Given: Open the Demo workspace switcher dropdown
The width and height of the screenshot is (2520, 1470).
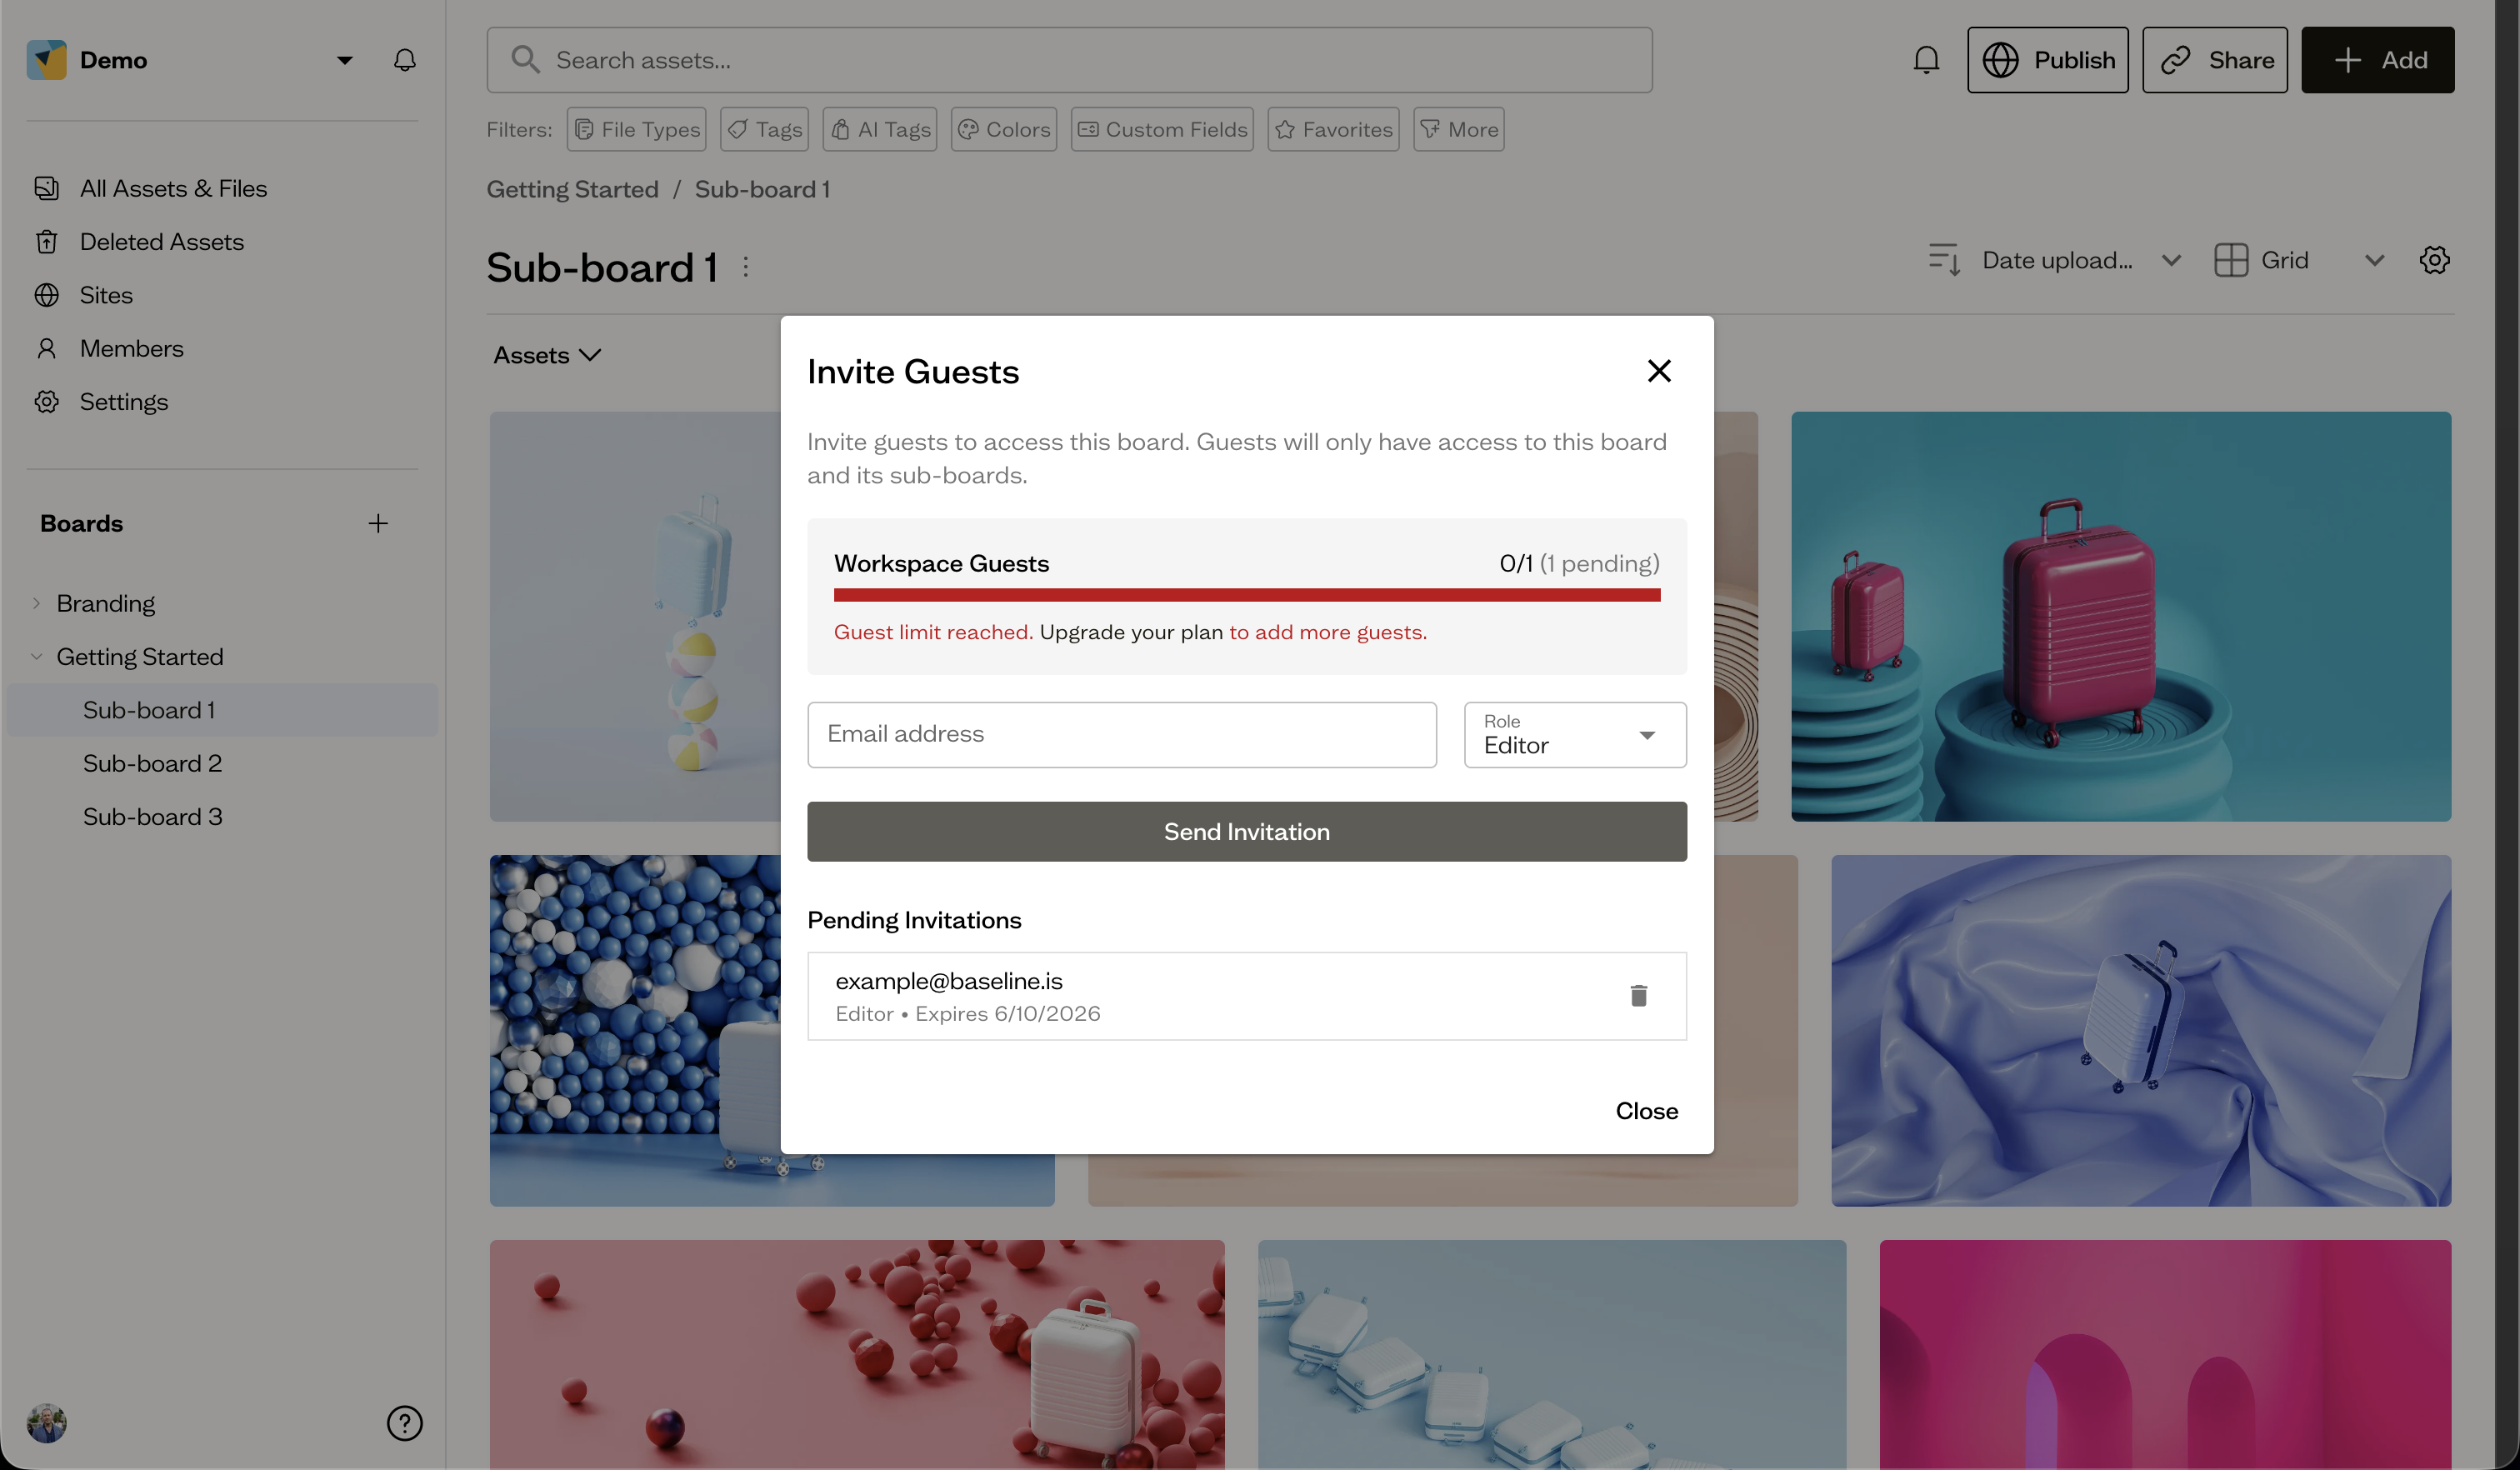Looking at the screenshot, I should click(x=344, y=60).
